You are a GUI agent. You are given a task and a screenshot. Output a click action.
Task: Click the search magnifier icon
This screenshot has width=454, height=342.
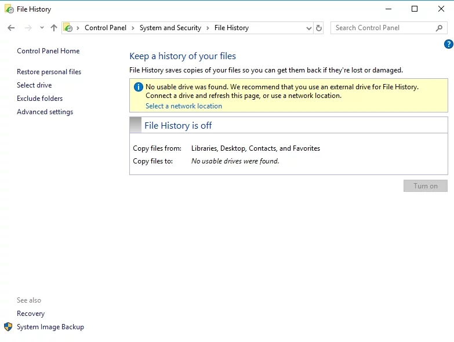(x=439, y=28)
